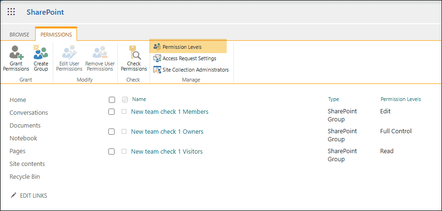Click the Edit User Permissions icon
The height and width of the screenshot is (211, 442).
point(69,52)
